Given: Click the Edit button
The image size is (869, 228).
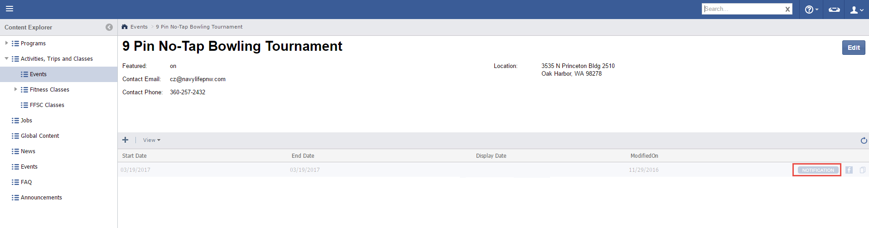Looking at the screenshot, I should 853,48.
